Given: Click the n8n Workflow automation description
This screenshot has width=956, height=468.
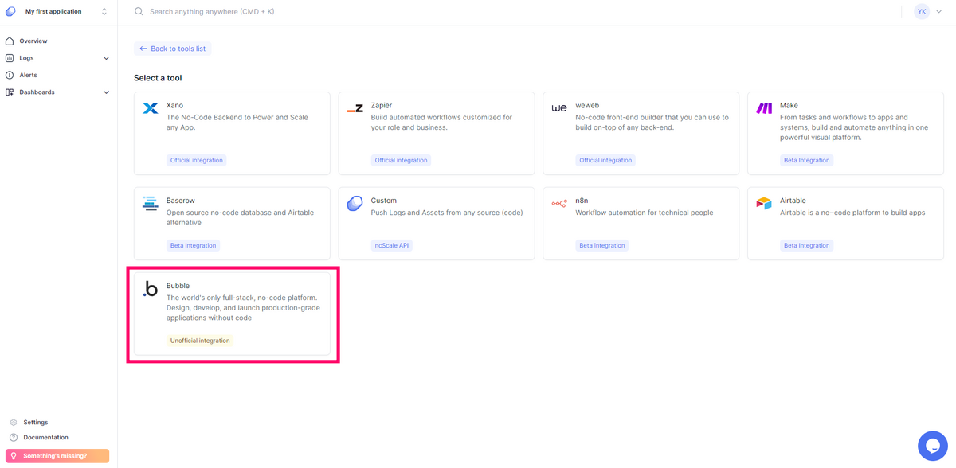Looking at the screenshot, I should (645, 213).
